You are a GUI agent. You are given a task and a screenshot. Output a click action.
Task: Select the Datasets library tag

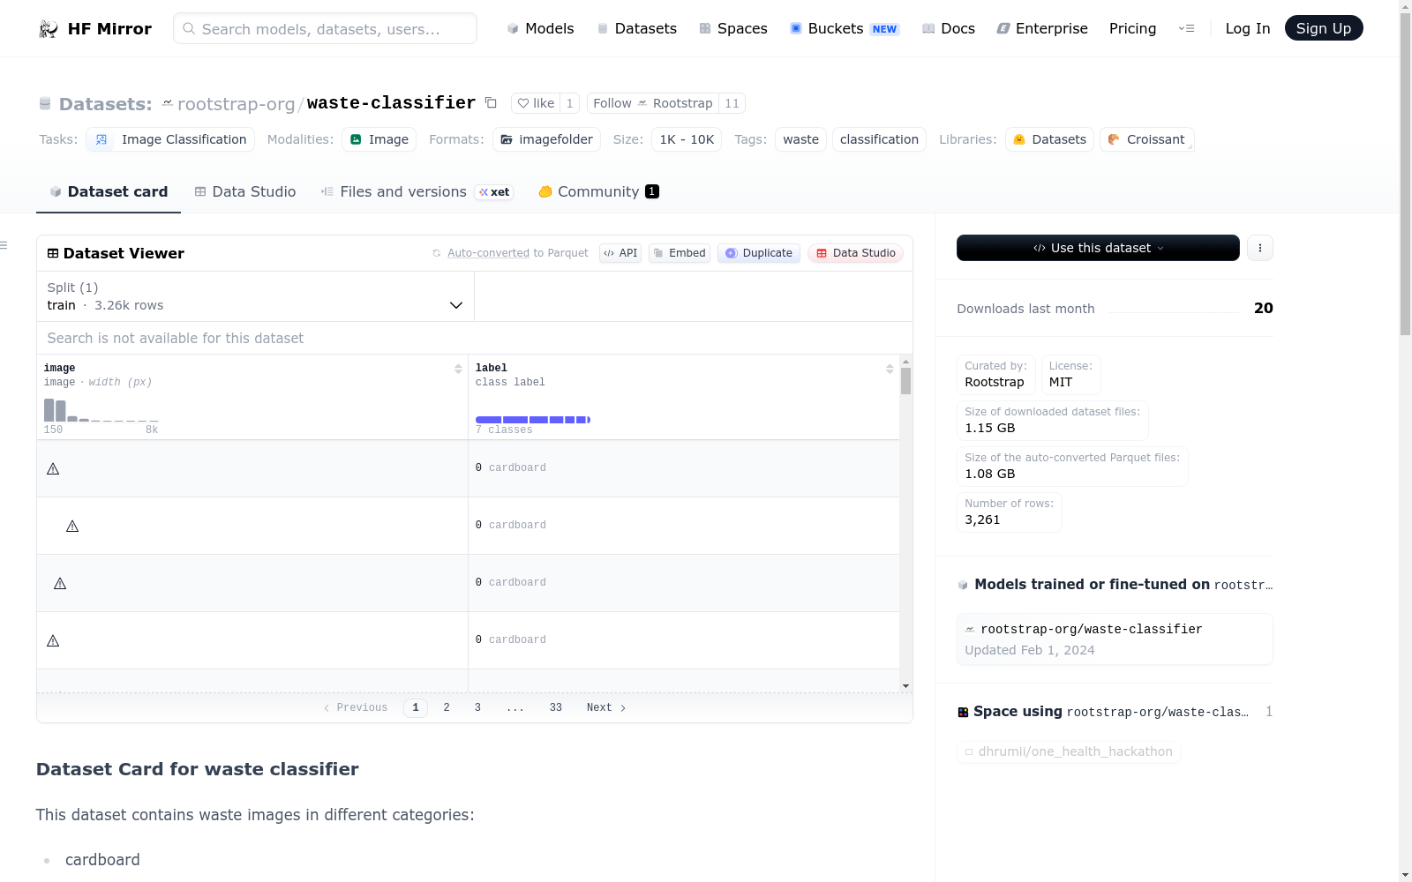tap(1049, 139)
